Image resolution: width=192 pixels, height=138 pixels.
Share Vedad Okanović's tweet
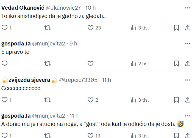click(188, 28)
